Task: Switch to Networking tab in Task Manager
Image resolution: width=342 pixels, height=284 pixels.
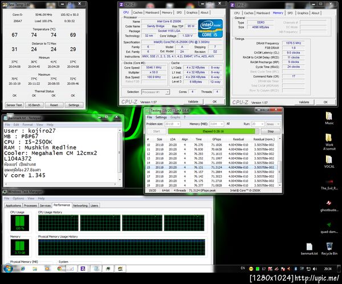Action: tap(80, 205)
